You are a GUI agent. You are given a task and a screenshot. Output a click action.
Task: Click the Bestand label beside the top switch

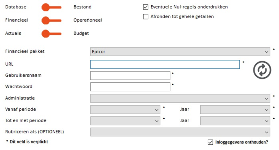coord(82,7)
